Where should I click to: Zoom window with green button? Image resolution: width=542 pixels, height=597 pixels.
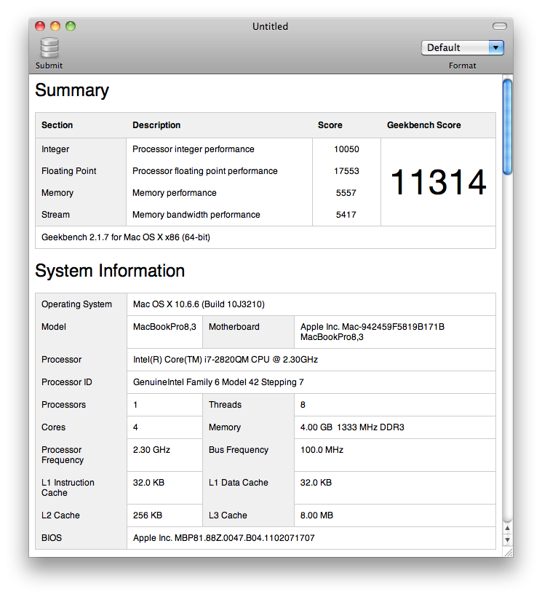point(71,26)
